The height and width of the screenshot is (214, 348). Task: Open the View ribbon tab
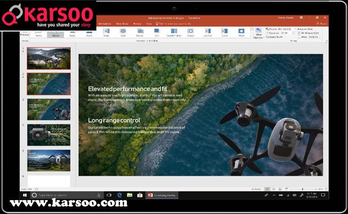point(149,24)
